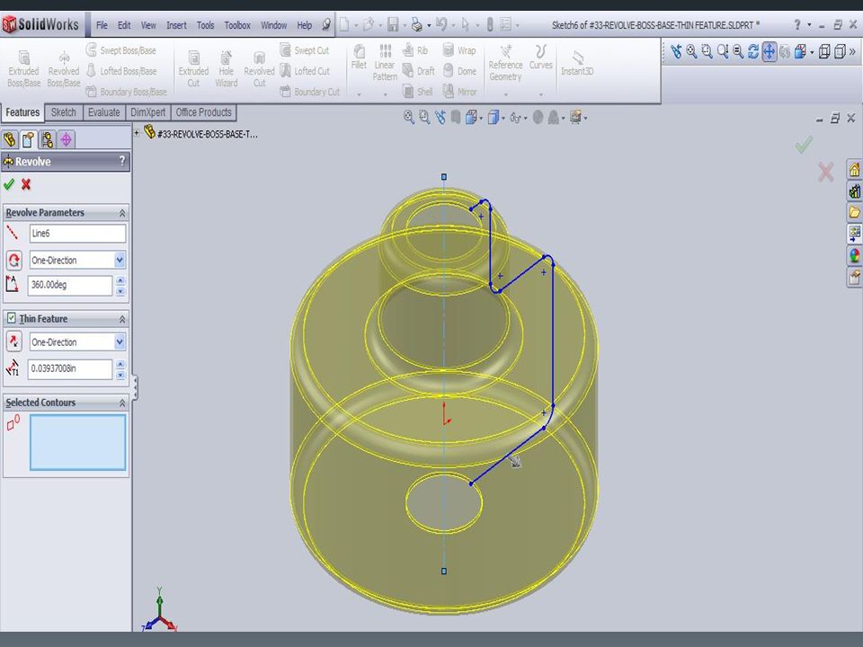The width and height of the screenshot is (863, 647).
Task: Switch to the DimXpert tab
Action: pyautogui.click(x=147, y=112)
